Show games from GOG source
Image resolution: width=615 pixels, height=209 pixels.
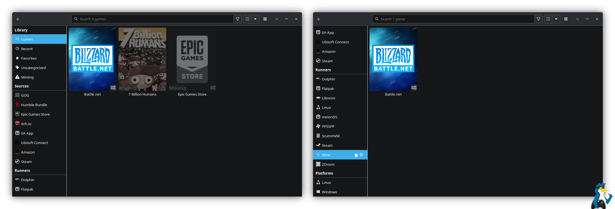[25, 95]
